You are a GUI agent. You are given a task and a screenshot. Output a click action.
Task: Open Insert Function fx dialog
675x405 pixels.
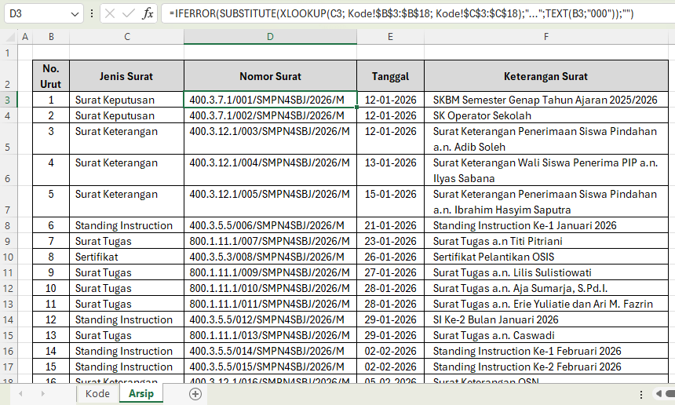click(x=148, y=14)
